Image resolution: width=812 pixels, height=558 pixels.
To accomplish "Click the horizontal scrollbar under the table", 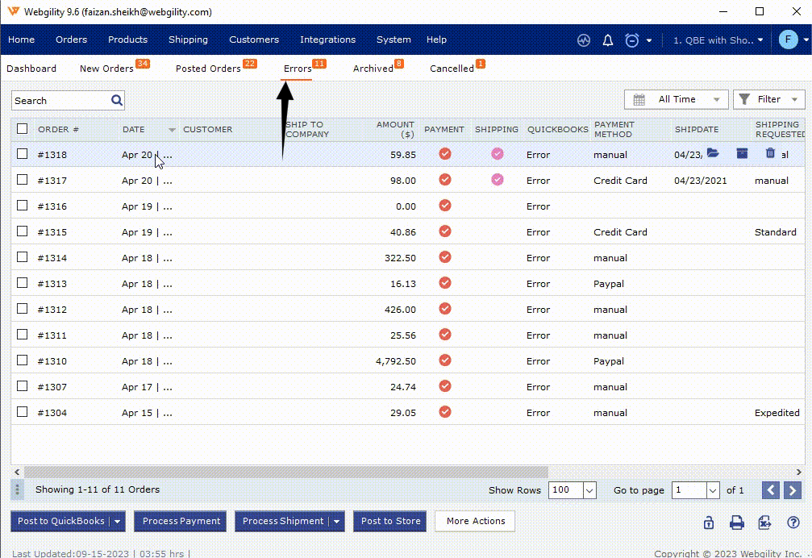I will (286, 472).
